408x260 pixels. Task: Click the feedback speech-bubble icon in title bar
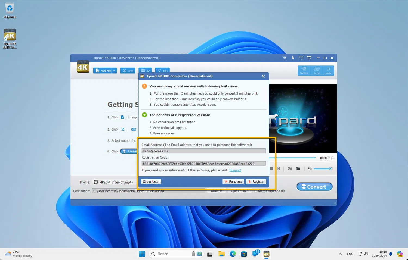click(x=301, y=58)
